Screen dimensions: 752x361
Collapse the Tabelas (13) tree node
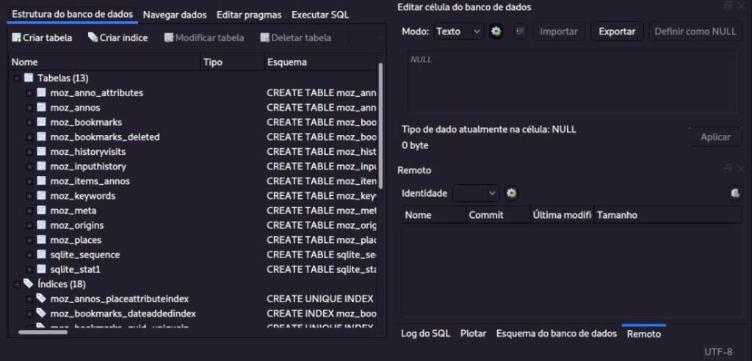tap(16, 79)
